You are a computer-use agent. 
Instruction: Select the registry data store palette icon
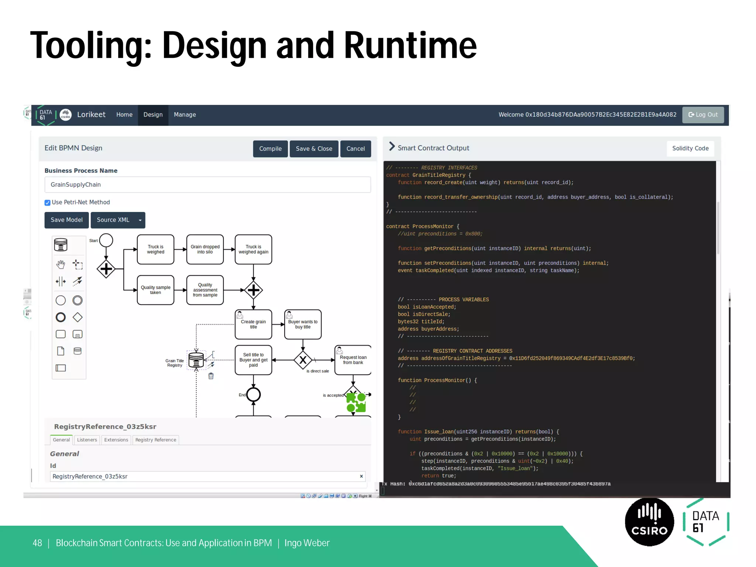61,245
